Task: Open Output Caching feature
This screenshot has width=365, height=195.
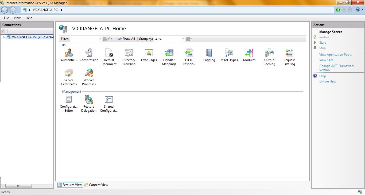Action: [x=269, y=57]
